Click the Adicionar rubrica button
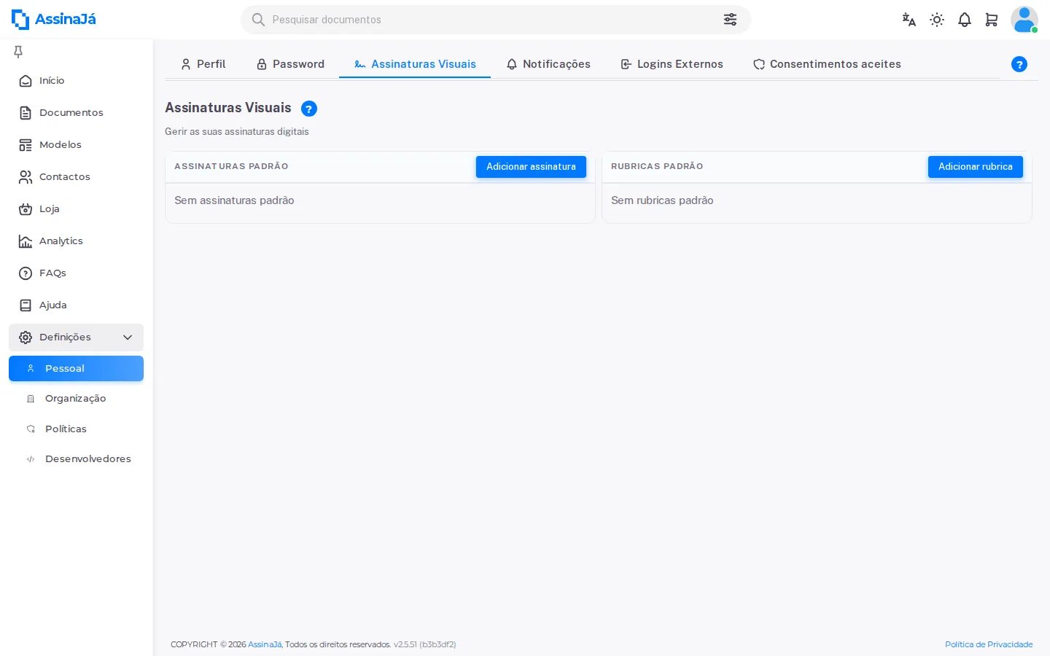 pyautogui.click(x=976, y=167)
